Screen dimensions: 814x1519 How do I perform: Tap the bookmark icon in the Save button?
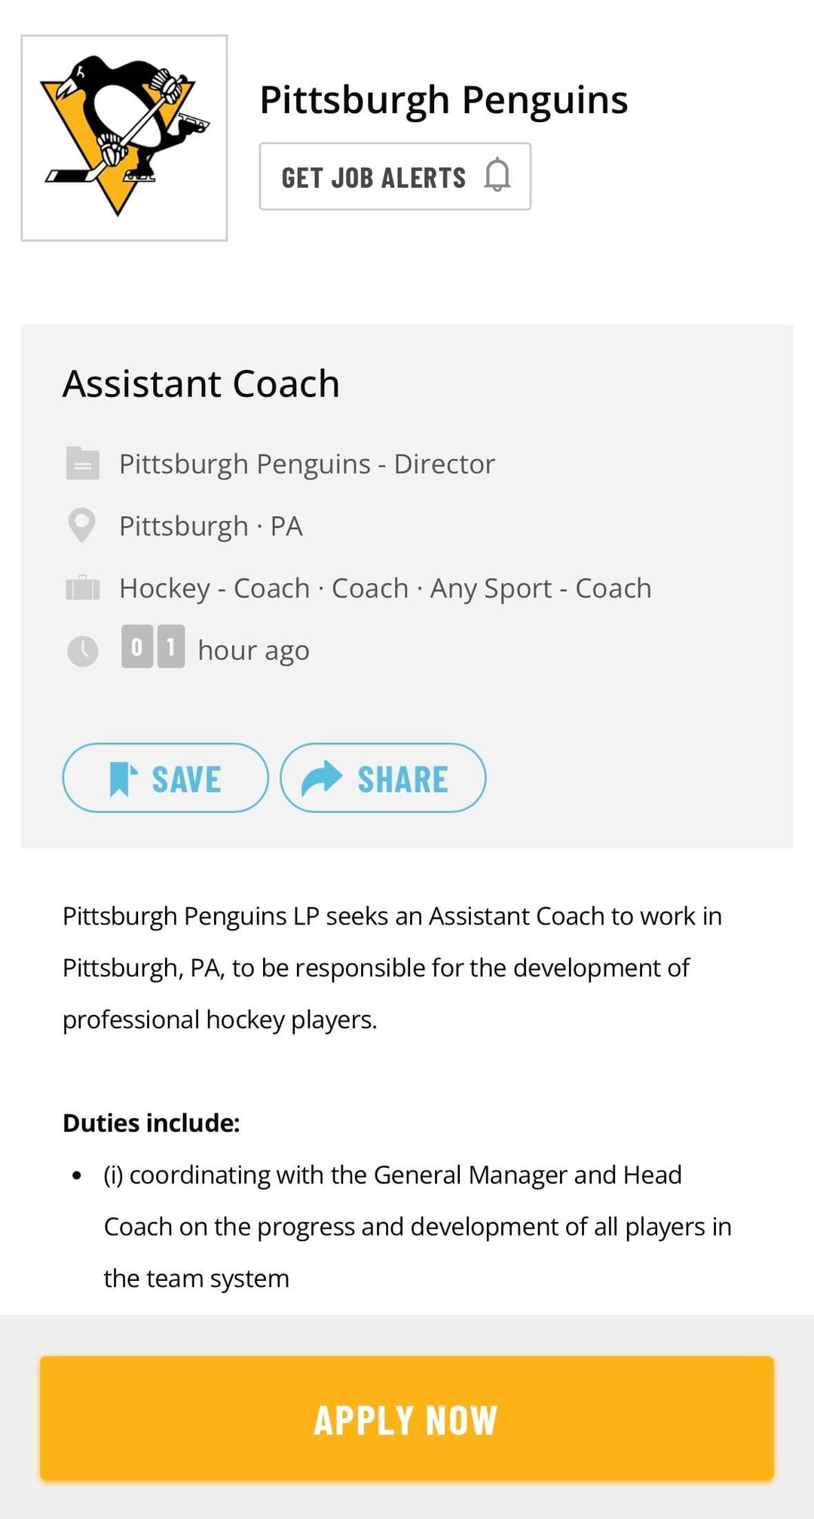point(123,778)
